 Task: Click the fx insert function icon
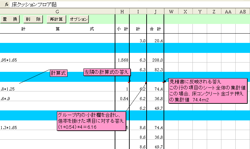coord(6,4)
